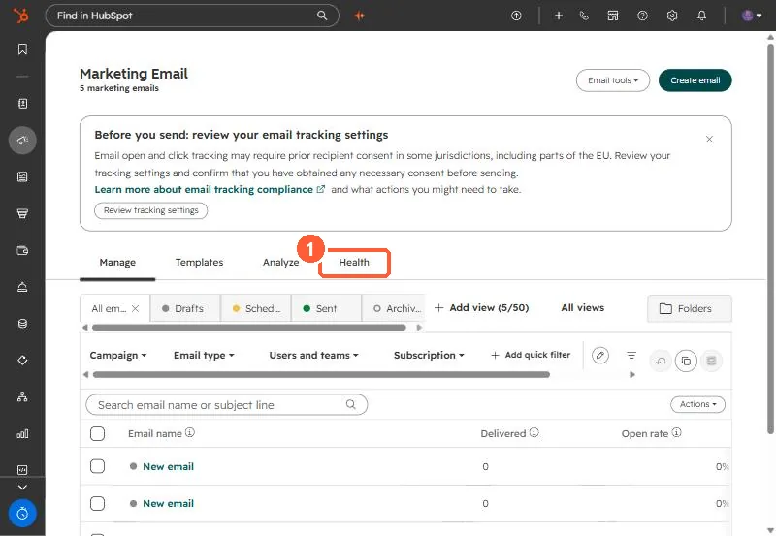Click the clone view copy icon
This screenshot has width=776, height=536.
click(x=686, y=361)
